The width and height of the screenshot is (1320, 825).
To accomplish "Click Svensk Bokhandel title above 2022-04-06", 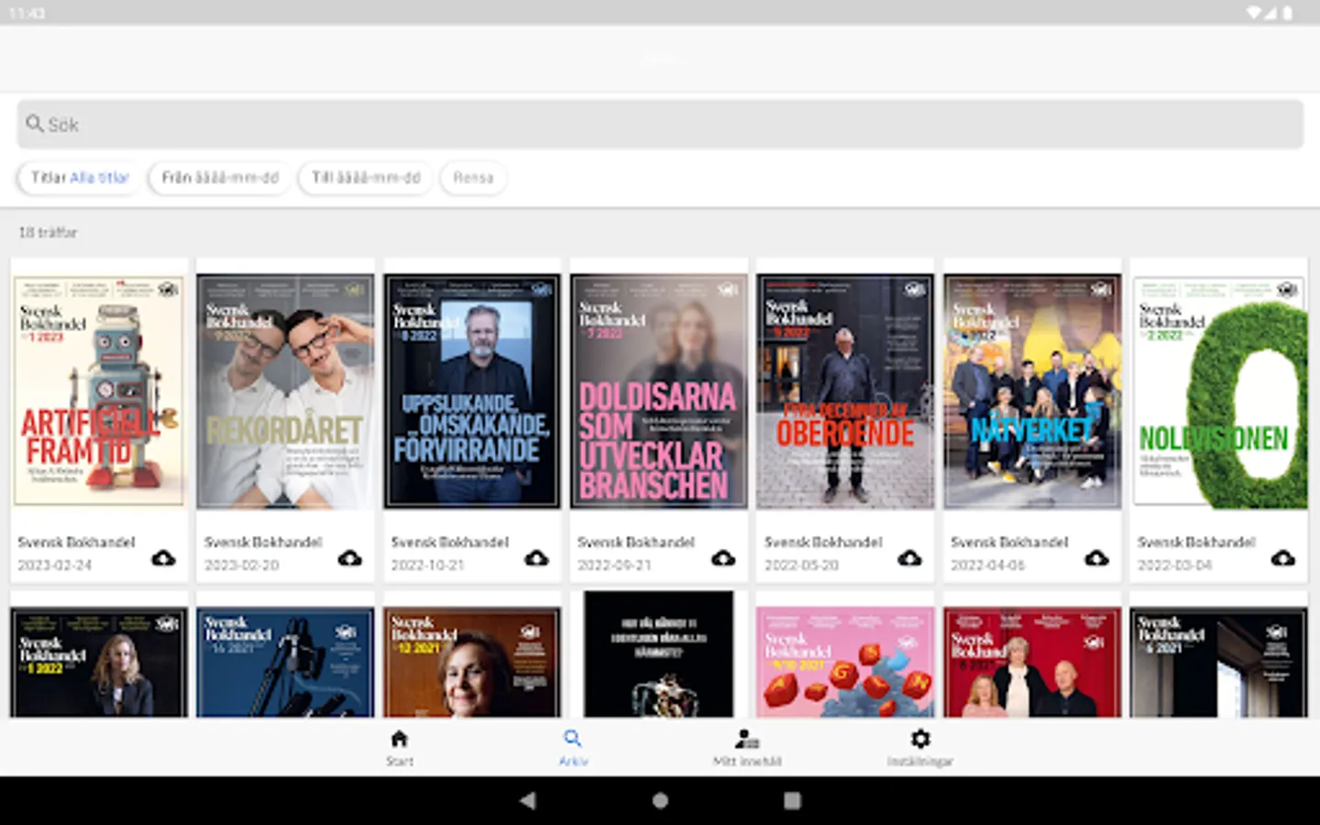I will (1010, 543).
